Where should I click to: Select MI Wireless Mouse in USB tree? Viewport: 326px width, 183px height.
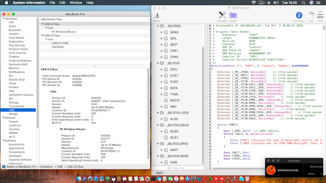tap(64, 32)
